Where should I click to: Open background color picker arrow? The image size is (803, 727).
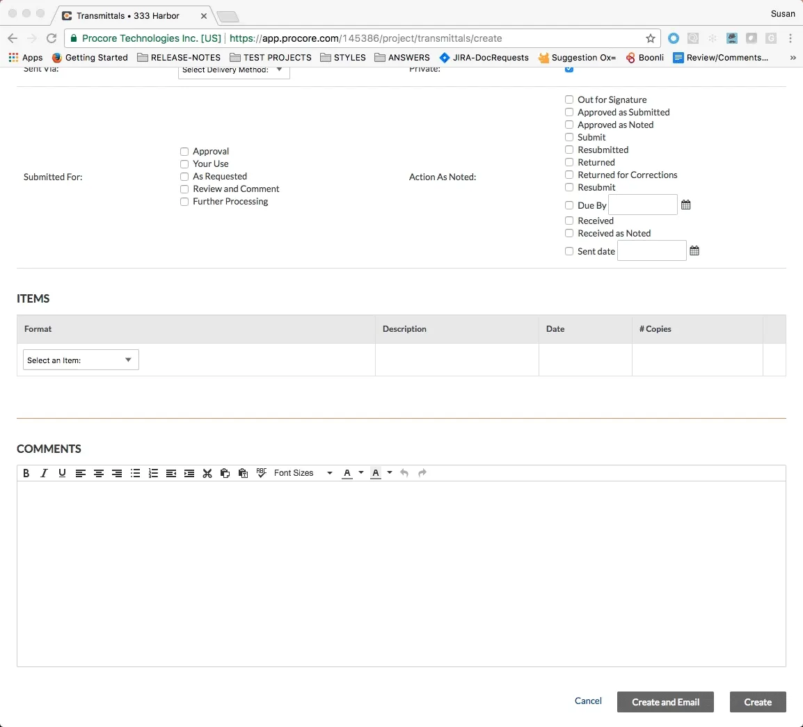[390, 472]
